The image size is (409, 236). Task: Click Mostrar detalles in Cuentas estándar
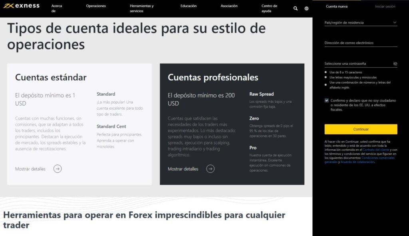(30, 169)
